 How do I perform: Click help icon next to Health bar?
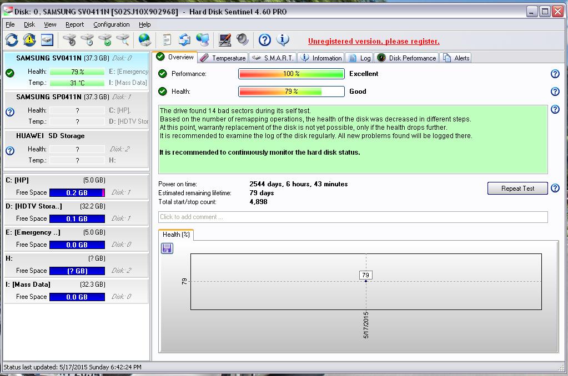pyautogui.click(x=555, y=92)
